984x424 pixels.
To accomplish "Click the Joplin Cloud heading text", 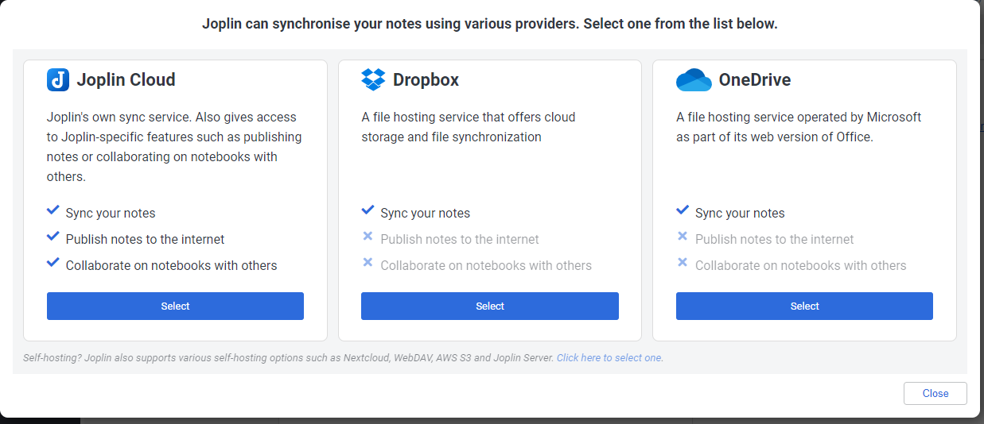I will coord(126,79).
